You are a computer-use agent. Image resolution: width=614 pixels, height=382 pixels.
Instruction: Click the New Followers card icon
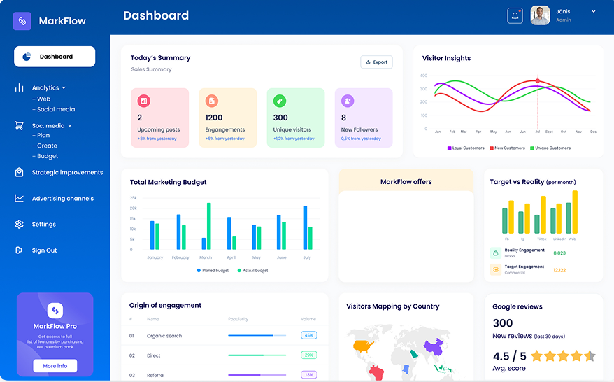pos(348,101)
